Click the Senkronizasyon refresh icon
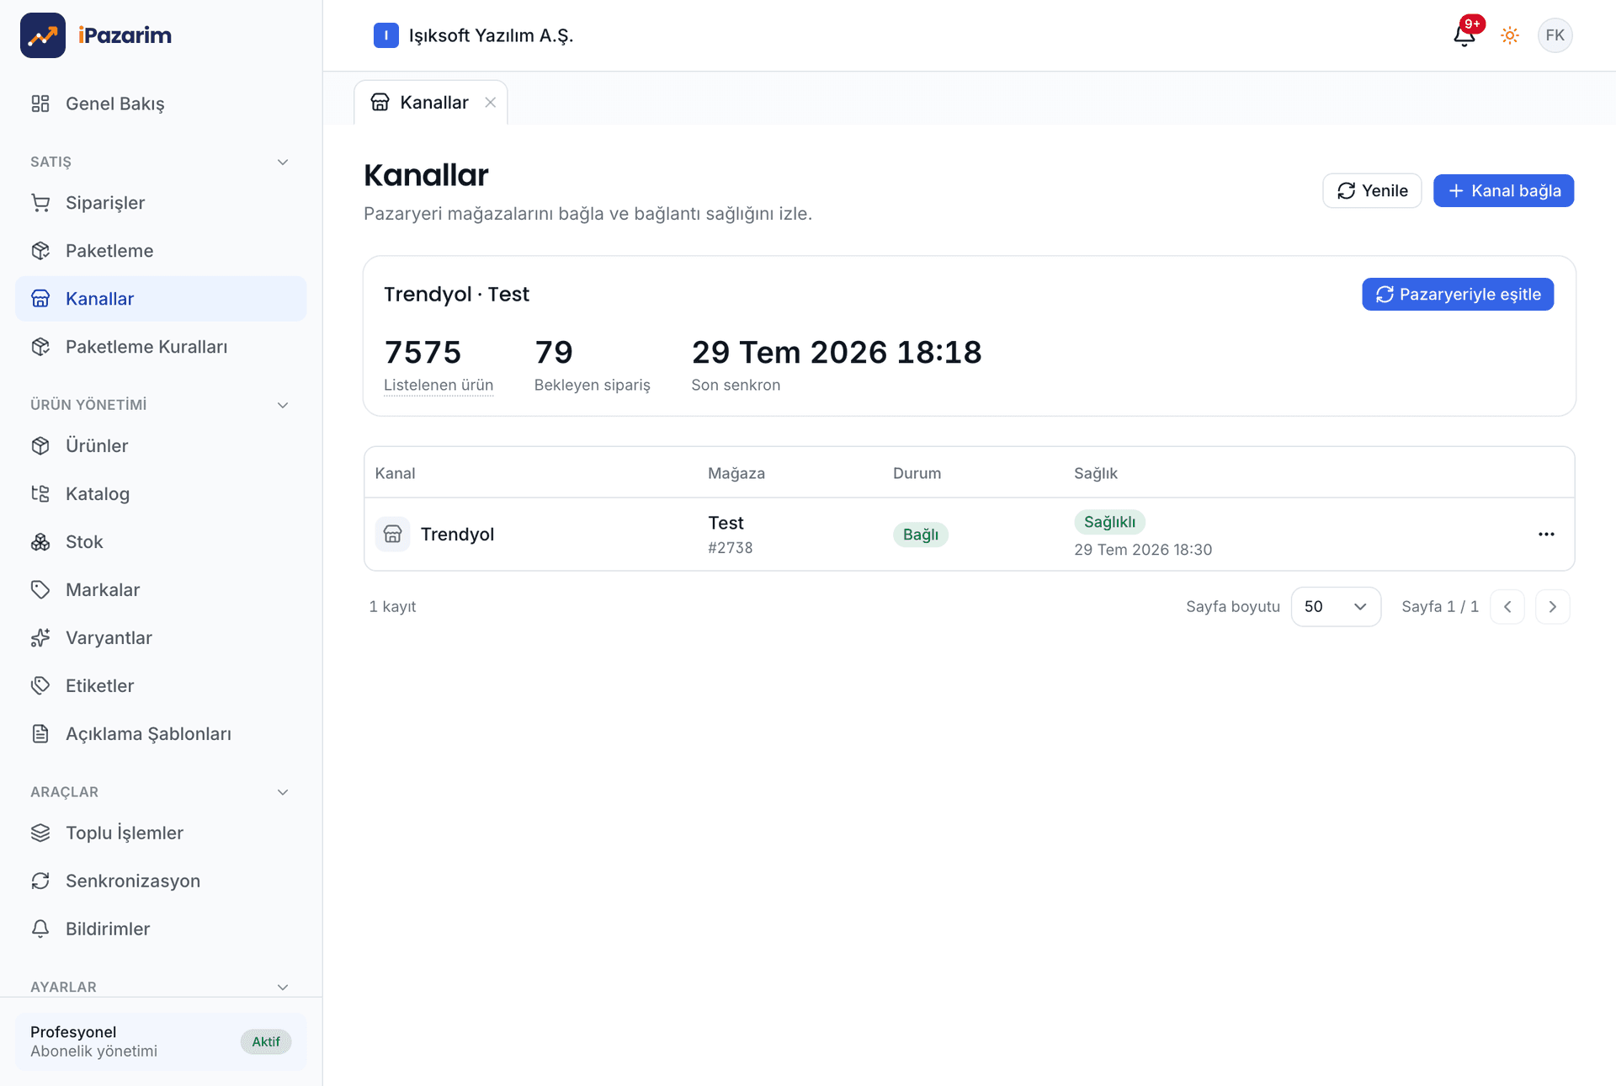The width and height of the screenshot is (1616, 1086). 40,881
